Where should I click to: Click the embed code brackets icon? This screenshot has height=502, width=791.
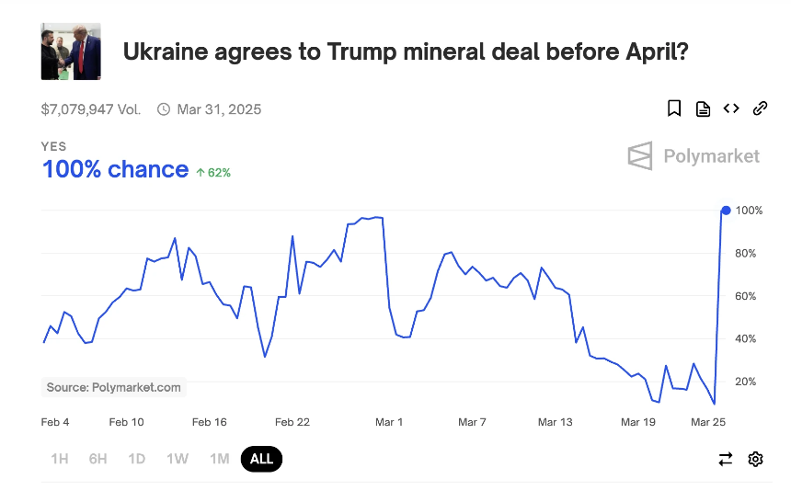pyautogui.click(x=731, y=108)
